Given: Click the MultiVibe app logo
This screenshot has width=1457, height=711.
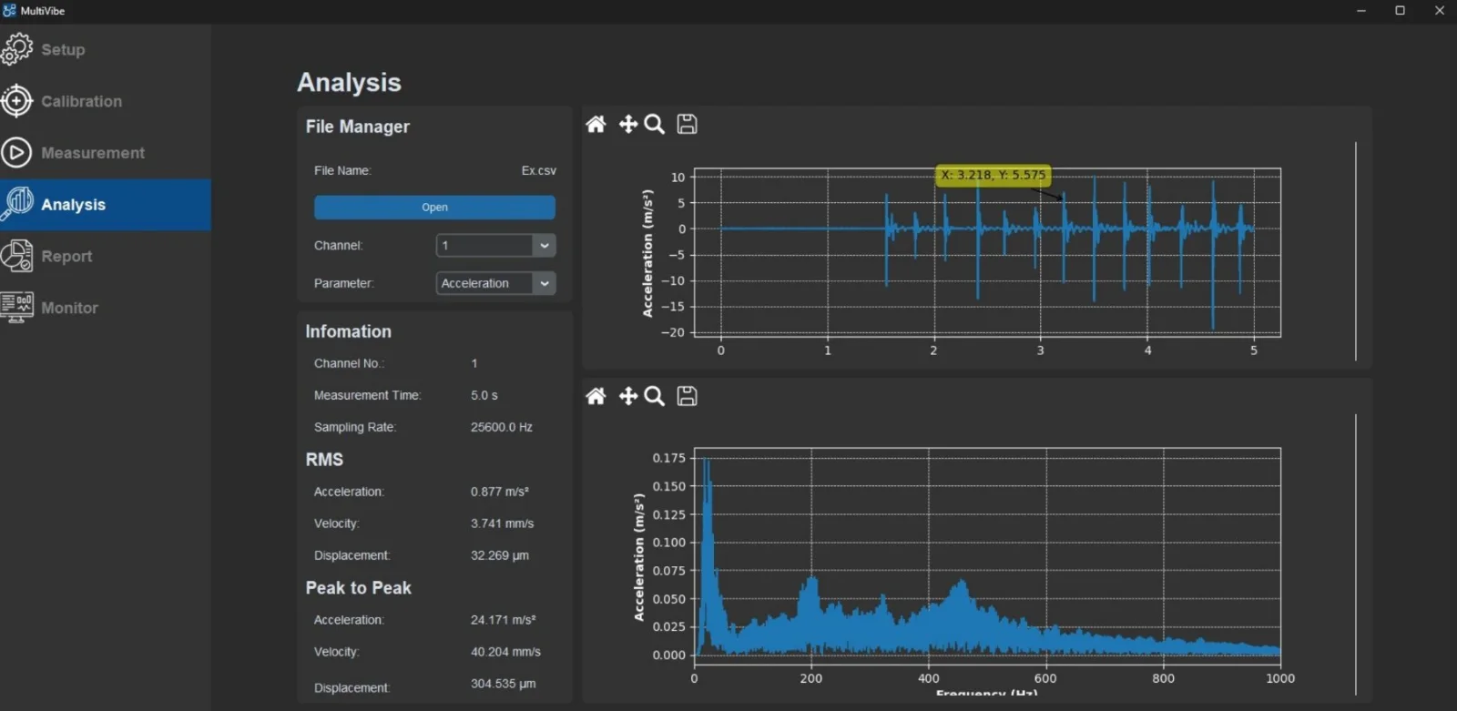Looking at the screenshot, I should point(9,10).
